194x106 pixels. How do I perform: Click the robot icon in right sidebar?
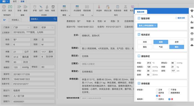192,10
